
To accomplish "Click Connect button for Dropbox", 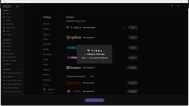I will coord(132,68).
